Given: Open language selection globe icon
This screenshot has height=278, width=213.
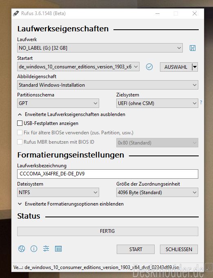Looking at the screenshot, I should pyautogui.click(x=22, y=249).
